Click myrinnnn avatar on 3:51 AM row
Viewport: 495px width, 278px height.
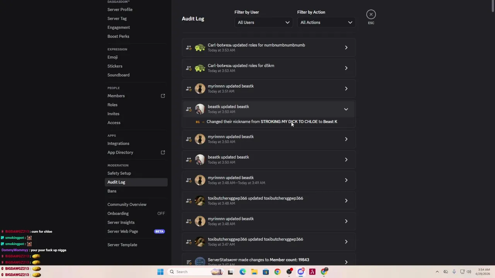point(200,88)
